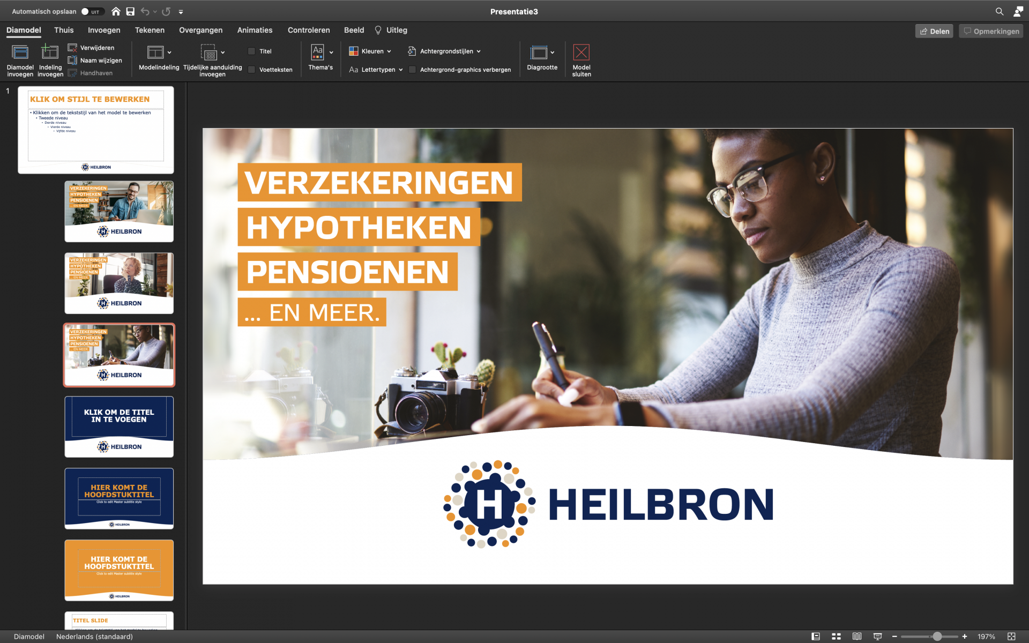Click the Indeling invoegen icon
The height and width of the screenshot is (643, 1029).
pyautogui.click(x=50, y=53)
